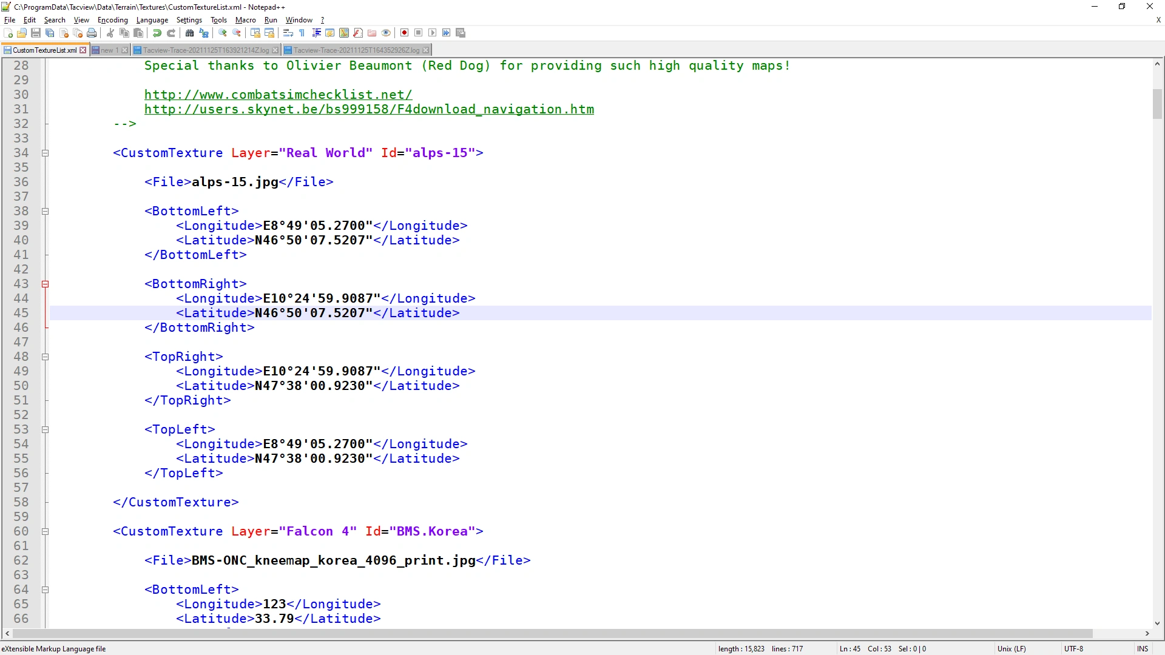Start macro recording with the red dot icon

pyautogui.click(x=404, y=33)
